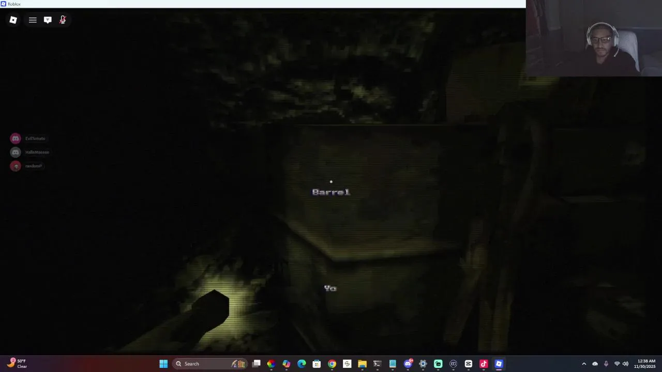
Task: Open the volume speaker tray icon
Action: 625,364
